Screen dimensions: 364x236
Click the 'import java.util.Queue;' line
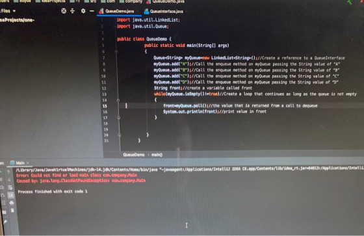point(142,26)
